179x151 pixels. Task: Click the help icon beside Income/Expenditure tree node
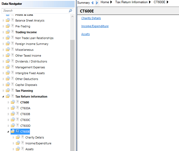point(22,143)
